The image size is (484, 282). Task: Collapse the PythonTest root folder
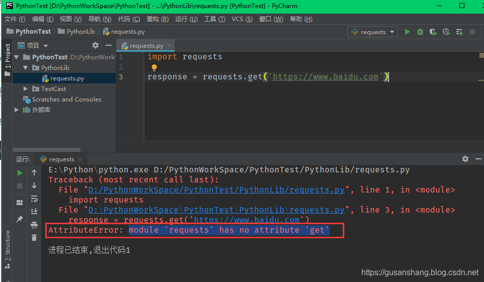point(17,57)
